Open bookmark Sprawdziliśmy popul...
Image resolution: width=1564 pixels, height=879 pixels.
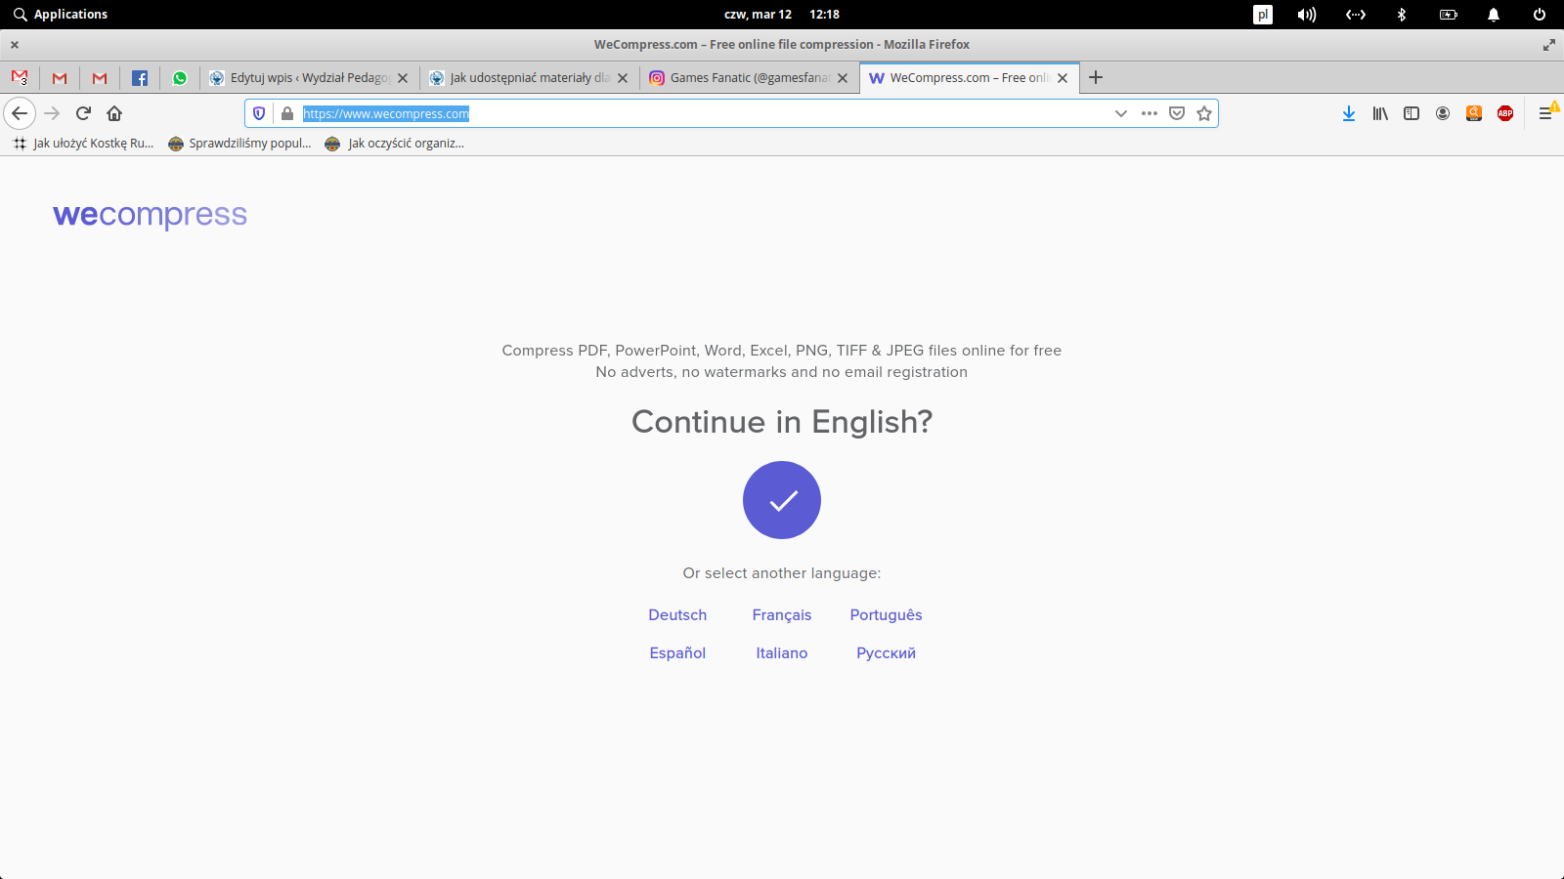pos(240,144)
